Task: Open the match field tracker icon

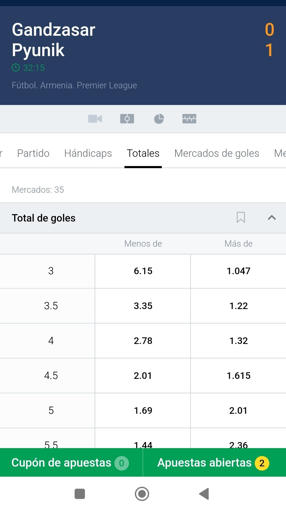Action: 127,119
